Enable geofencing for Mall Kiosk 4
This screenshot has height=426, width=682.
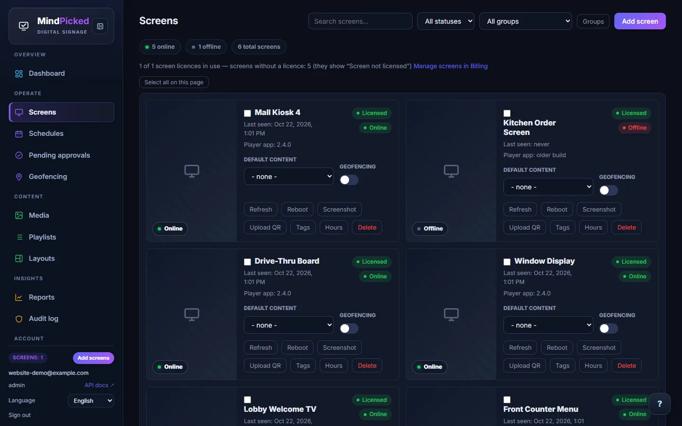point(349,180)
